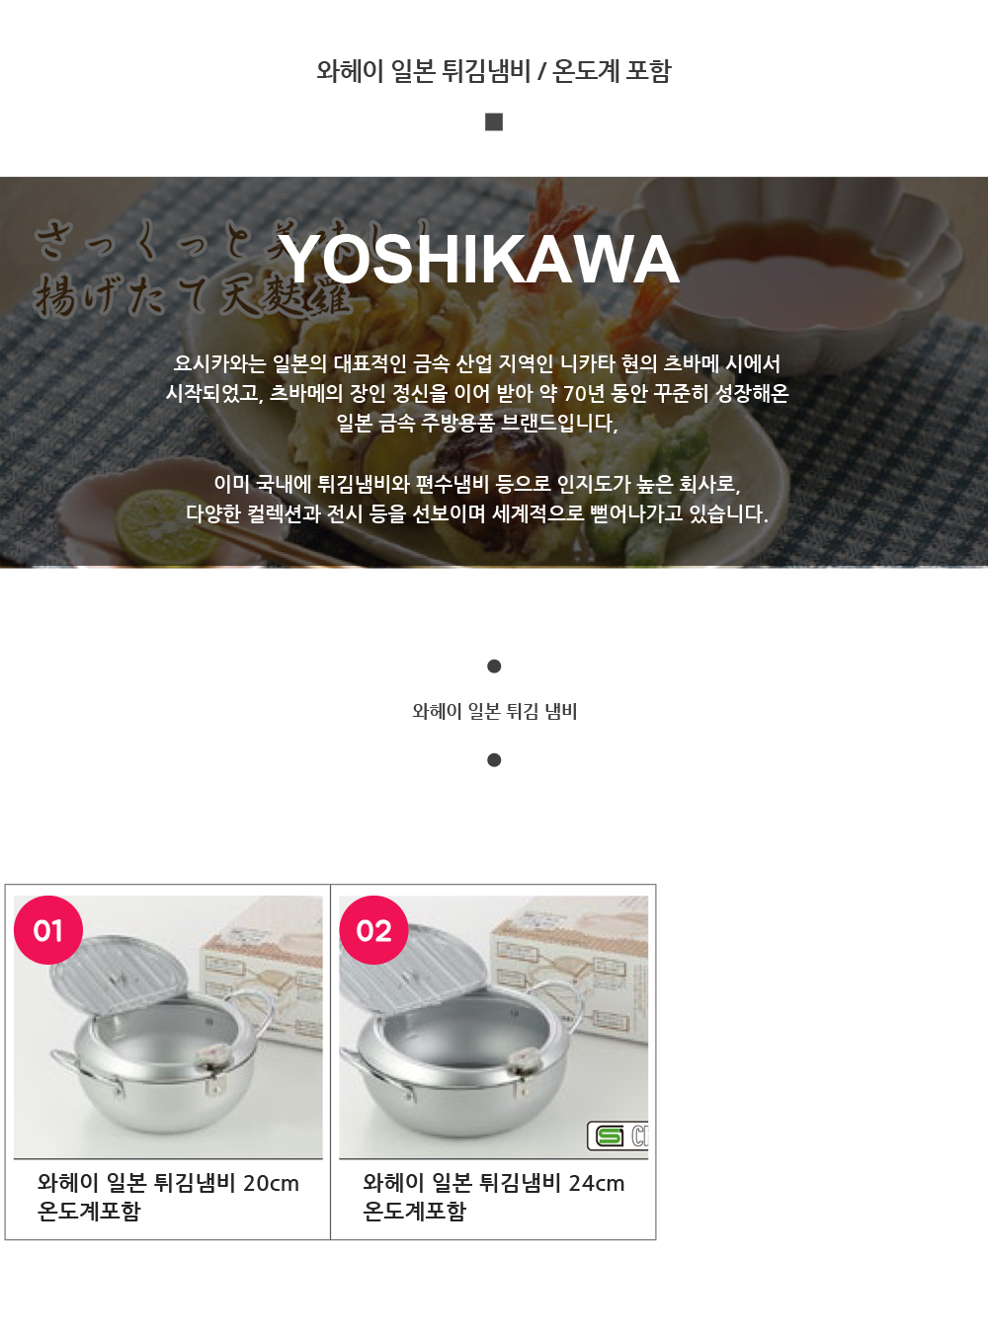Select the 와헤이 일본 튀김냄비 20cm 온도계포함 caption
Viewport: 988px width, 1335px height.
coord(168,1197)
